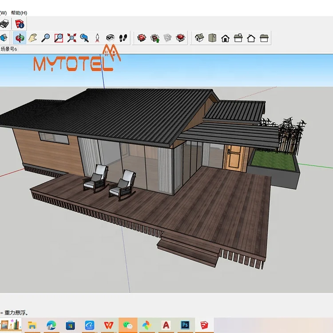
Task: Activate the Look Around eye tool
Action: 110,38
